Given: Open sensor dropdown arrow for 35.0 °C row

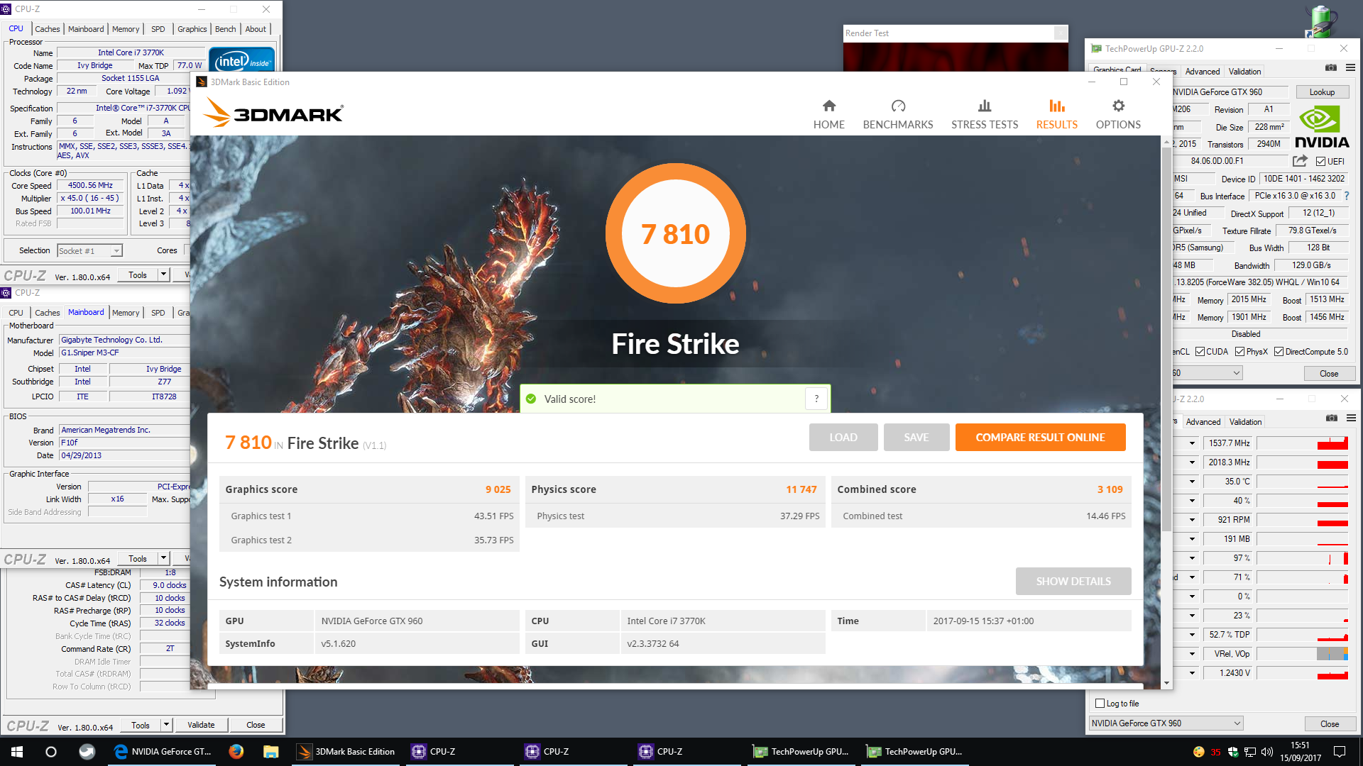Looking at the screenshot, I should (1193, 482).
